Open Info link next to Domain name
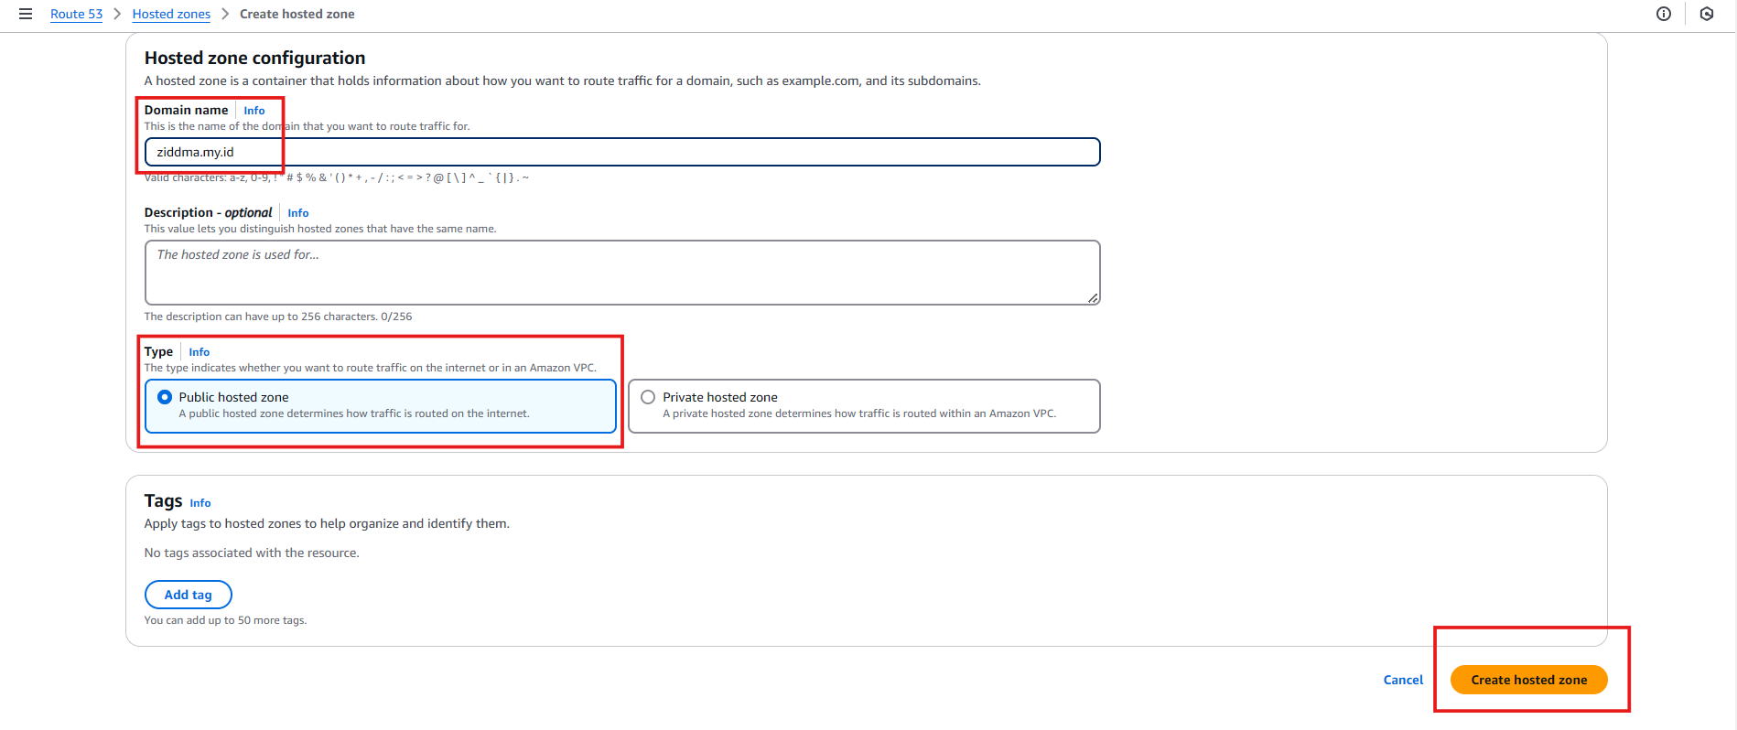 tap(254, 111)
